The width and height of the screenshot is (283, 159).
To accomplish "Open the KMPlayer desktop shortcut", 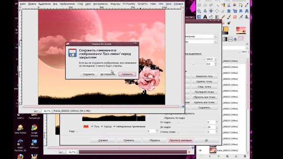I will pyautogui.click(x=34, y=144).
